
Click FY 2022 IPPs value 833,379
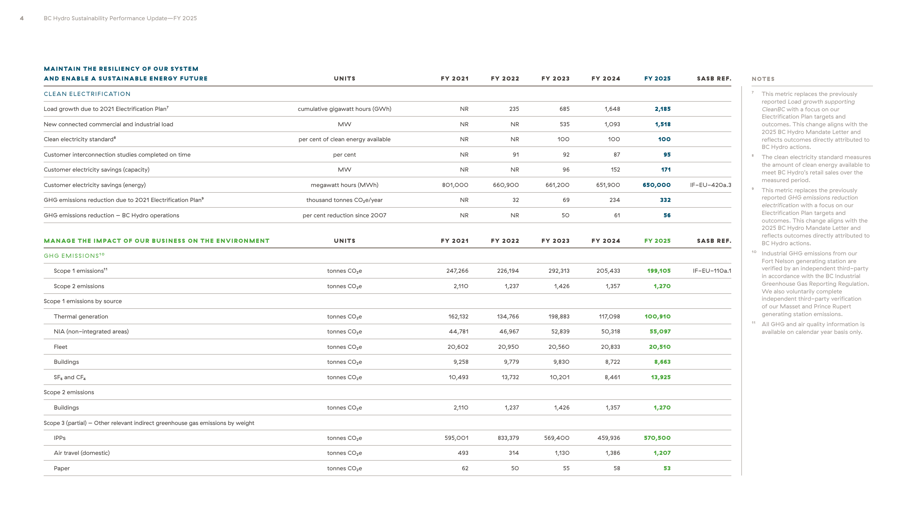(508, 438)
